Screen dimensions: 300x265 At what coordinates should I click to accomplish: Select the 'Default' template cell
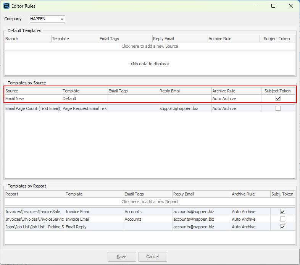pyautogui.click(x=85, y=99)
